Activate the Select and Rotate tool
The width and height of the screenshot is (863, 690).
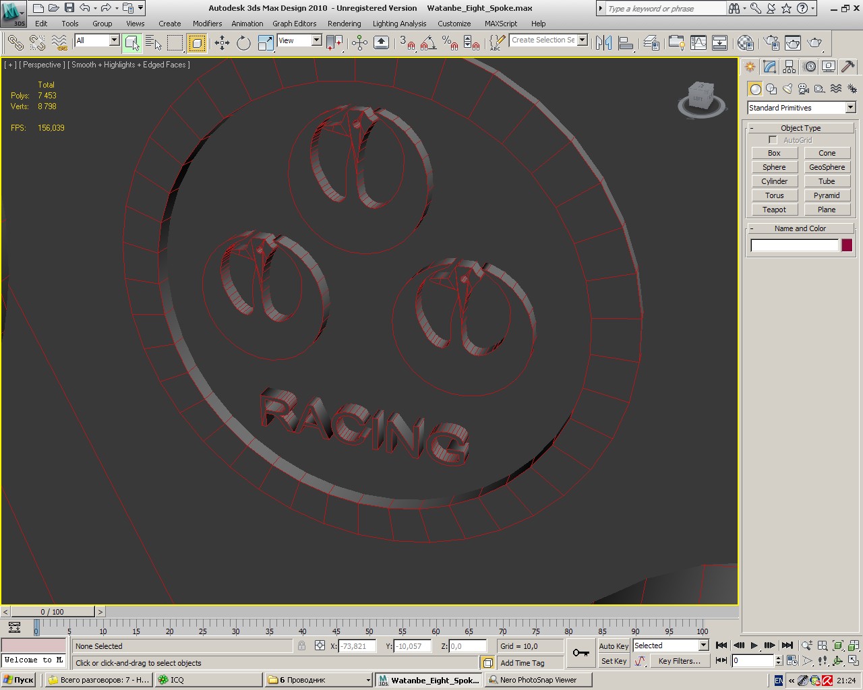pyautogui.click(x=243, y=43)
